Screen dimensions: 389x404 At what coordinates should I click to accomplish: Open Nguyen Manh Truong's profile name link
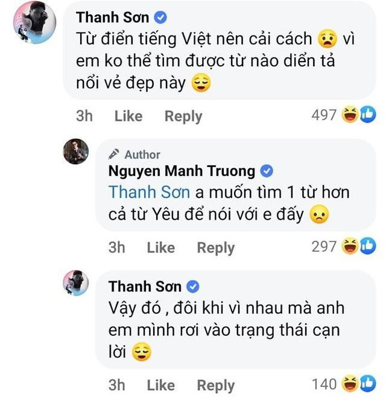point(182,171)
